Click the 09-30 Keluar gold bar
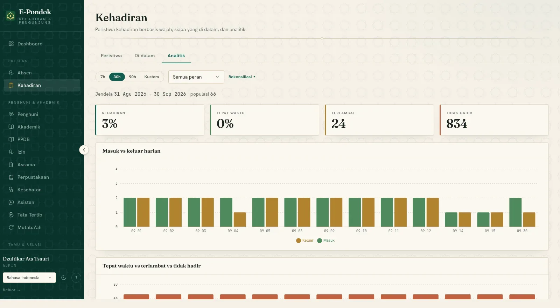 tap(529, 220)
